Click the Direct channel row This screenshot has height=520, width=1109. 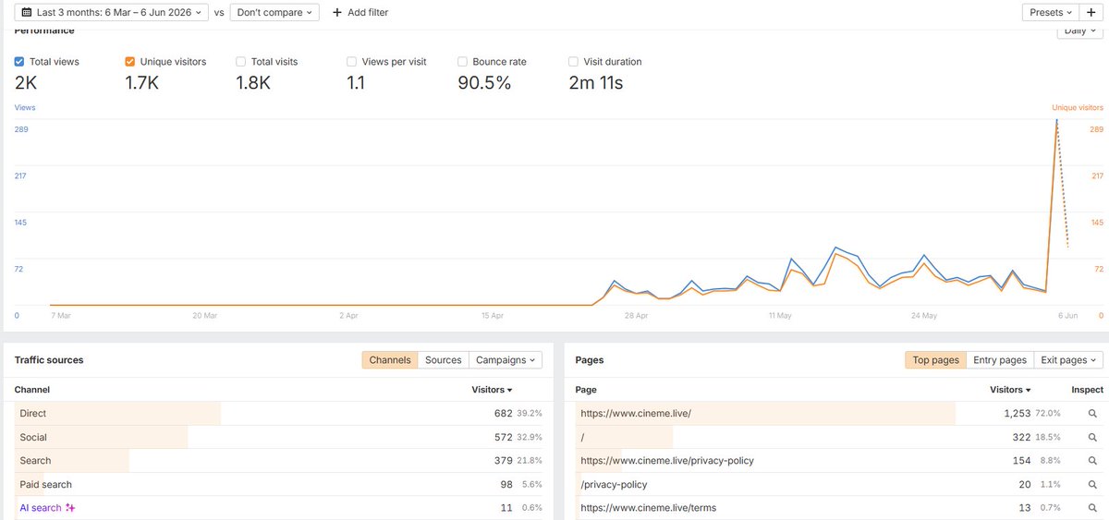tap(278, 414)
